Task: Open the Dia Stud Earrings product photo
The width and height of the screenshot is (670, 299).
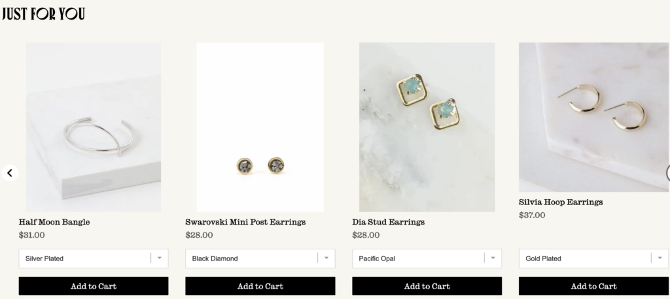Action: click(427, 127)
